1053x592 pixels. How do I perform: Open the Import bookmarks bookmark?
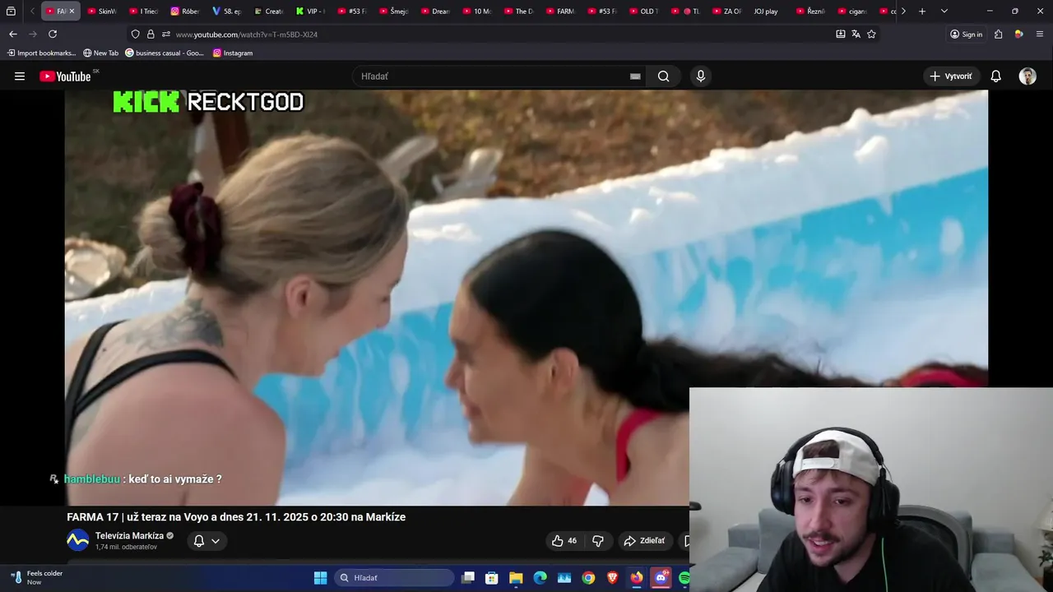click(41, 53)
